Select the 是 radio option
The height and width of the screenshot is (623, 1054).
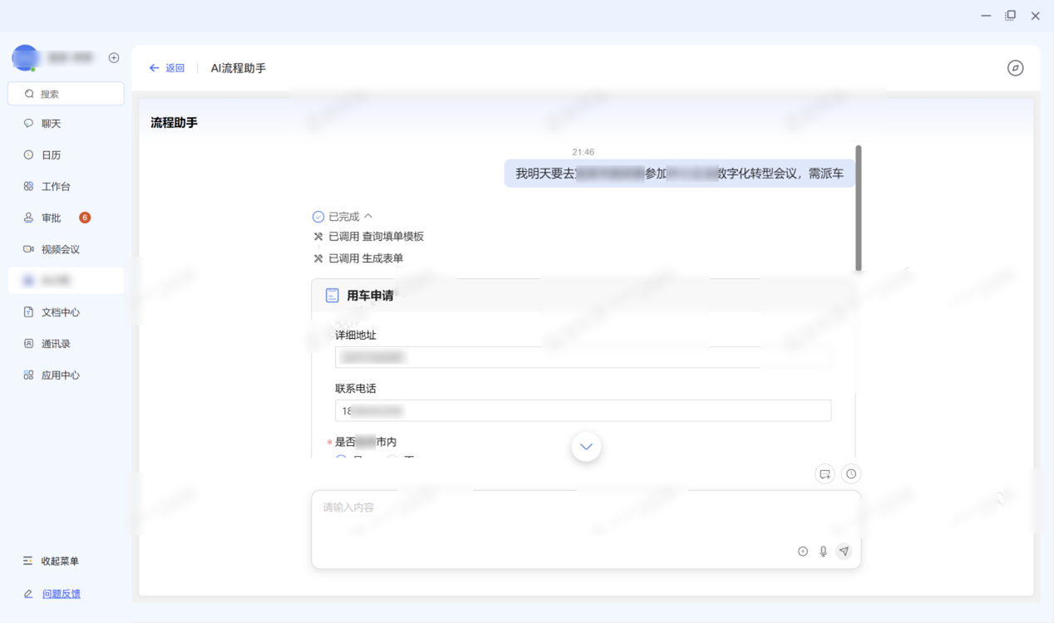[341, 459]
